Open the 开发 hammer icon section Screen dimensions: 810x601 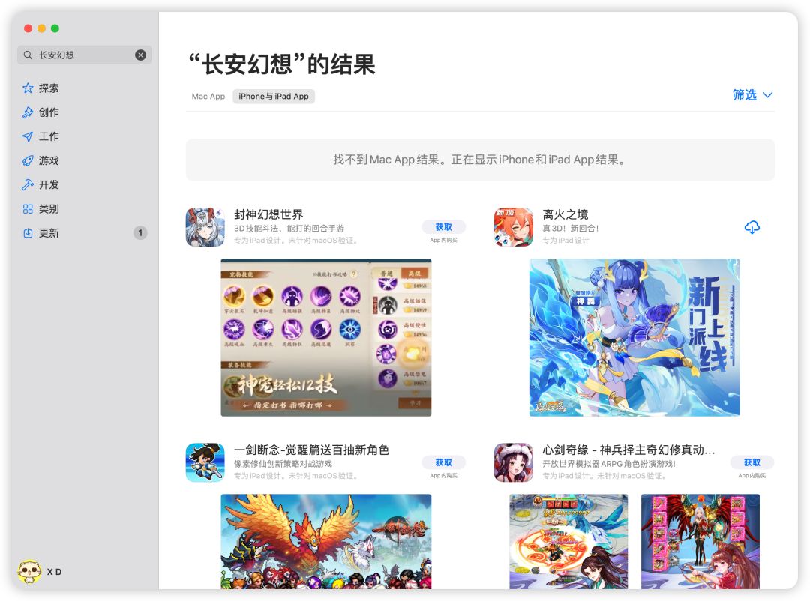pyautogui.click(x=28, y=185)
